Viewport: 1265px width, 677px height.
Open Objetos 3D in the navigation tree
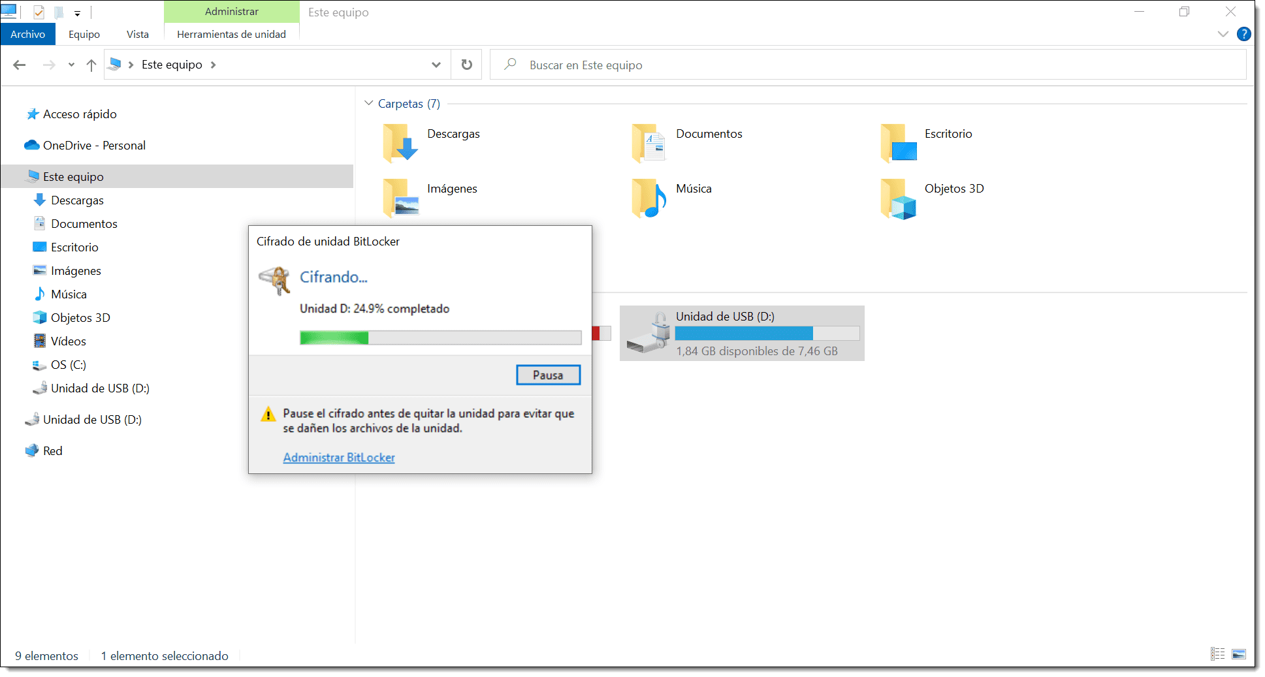[x=80, y=318]
